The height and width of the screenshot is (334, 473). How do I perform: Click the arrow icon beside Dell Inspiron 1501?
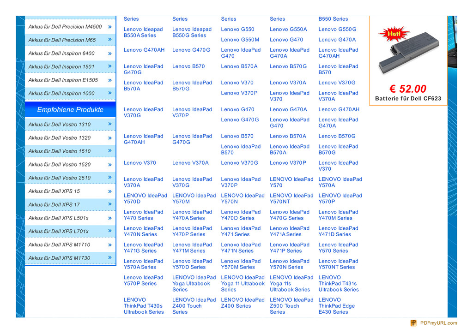tap(110, 66)
